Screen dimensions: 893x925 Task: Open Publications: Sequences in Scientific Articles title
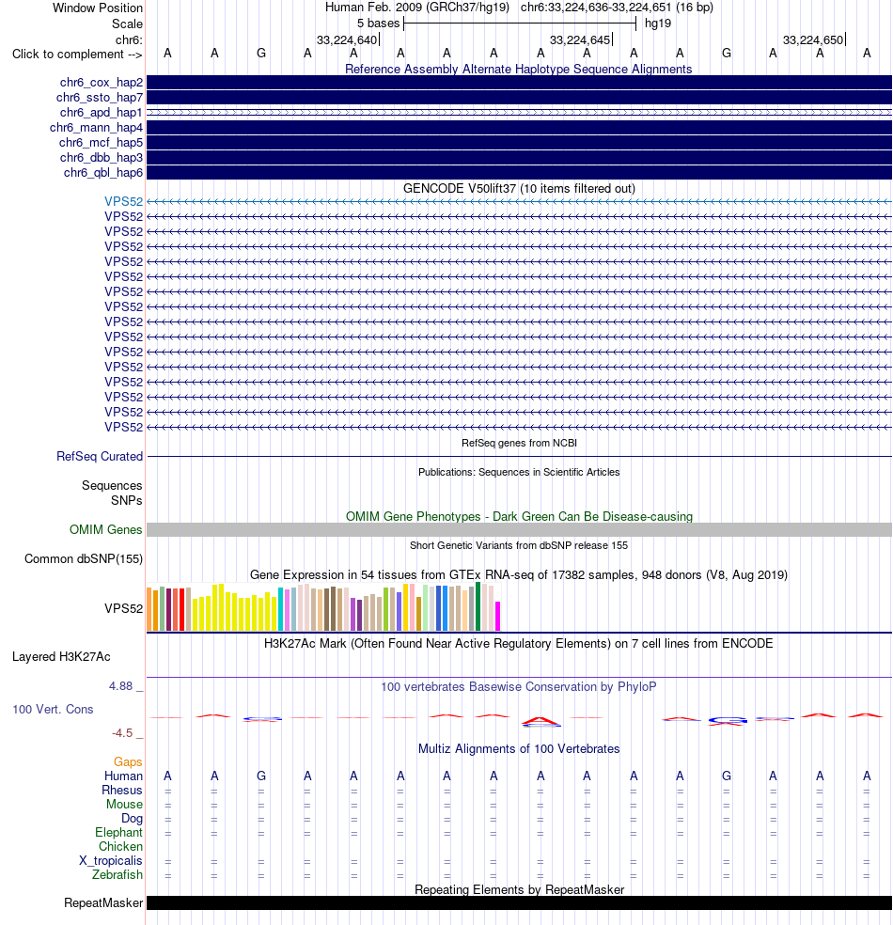coord(519,472)
